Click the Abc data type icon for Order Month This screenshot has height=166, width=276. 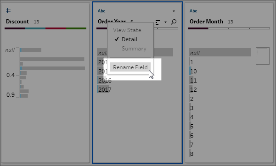coord(193,11)
